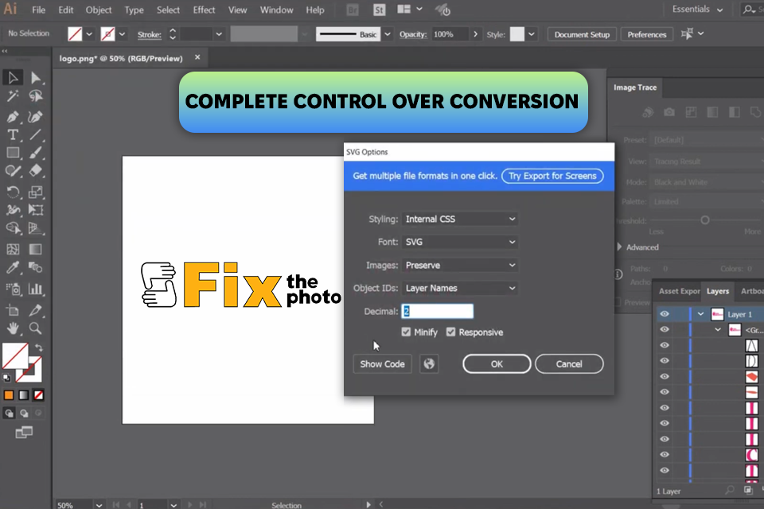The width and height of the screenshot is (764, 509).
Task: Click the Style swatch in control bar
Action: tap(517, 34)
